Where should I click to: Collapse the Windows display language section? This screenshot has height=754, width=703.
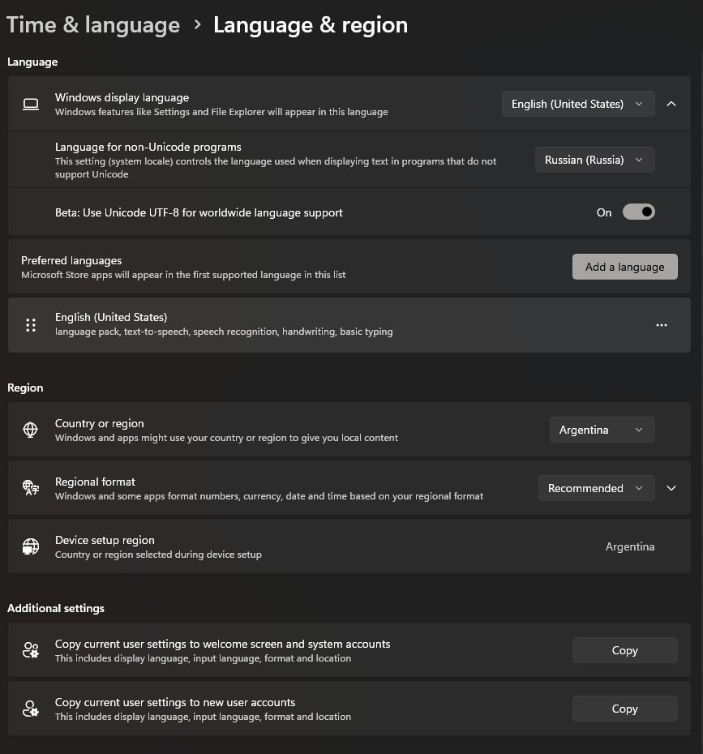[x=671, y=104]
